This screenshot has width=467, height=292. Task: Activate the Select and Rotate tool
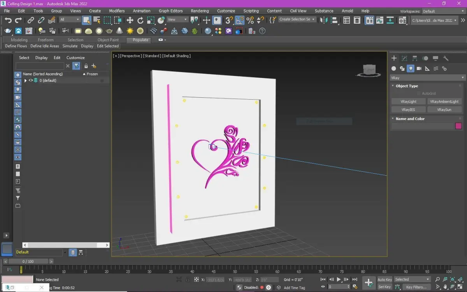(x=140, y=20)
